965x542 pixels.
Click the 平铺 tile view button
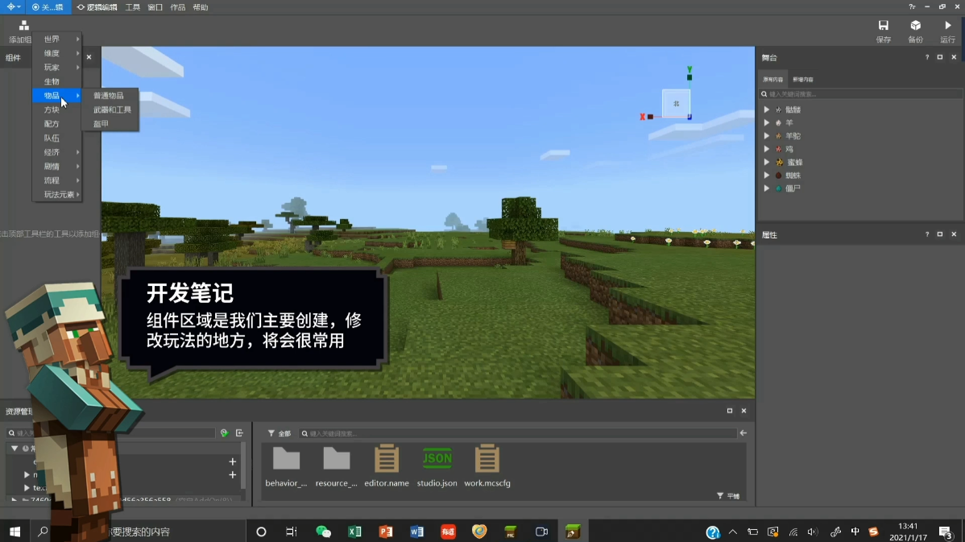[728, 496]
